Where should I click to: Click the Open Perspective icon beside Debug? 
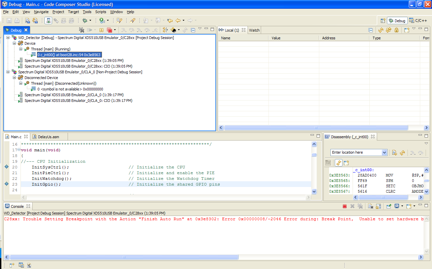(x=383, y=21)
